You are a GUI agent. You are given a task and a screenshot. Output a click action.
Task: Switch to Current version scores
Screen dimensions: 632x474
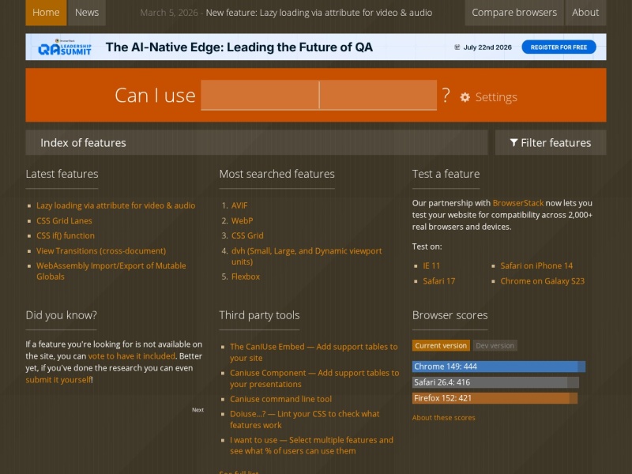point(441,345)
